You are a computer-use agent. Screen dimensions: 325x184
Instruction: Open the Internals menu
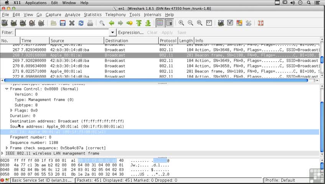[x=153, y=15]
